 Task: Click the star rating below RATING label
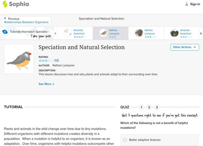tap(46, 61)
